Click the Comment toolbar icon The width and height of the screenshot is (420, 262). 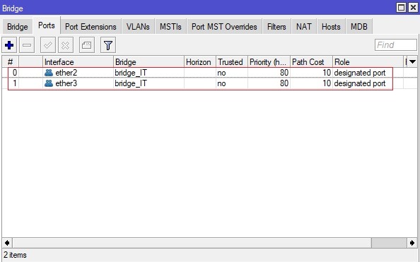[x=87, y=45]
